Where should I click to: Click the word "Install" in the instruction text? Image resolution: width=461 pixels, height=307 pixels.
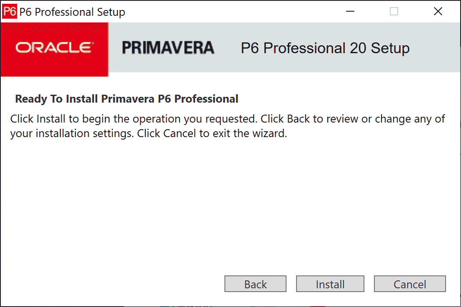click(x=51, y=119)
